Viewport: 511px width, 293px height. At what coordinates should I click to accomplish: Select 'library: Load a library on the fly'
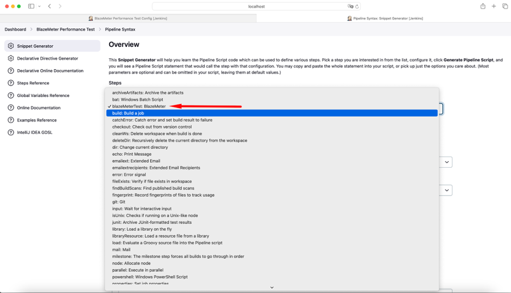tap(272, 229)
